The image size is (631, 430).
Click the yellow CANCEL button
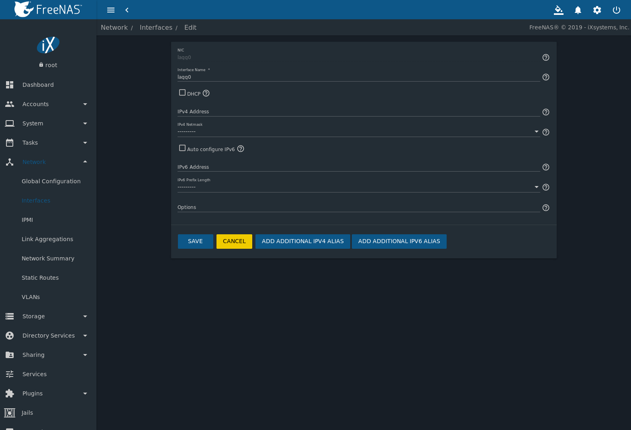[x=234, y=242]
